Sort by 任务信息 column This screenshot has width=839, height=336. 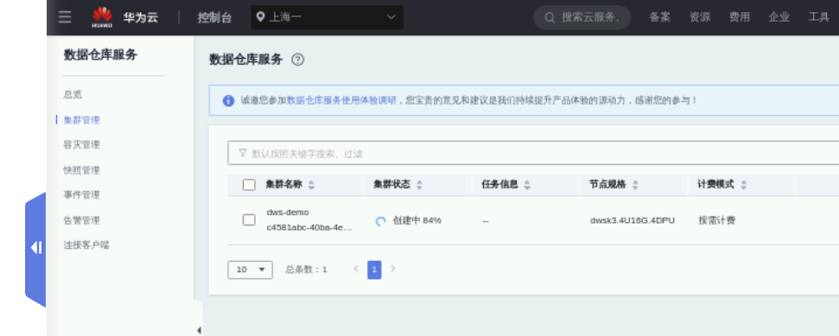pyautogui.click(x=527, y=185)
